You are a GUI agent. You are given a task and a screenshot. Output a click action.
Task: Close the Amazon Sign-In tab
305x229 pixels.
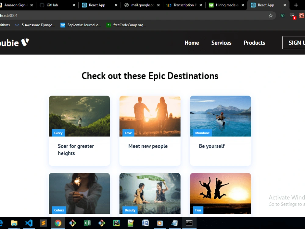click(x=31, y=5)
